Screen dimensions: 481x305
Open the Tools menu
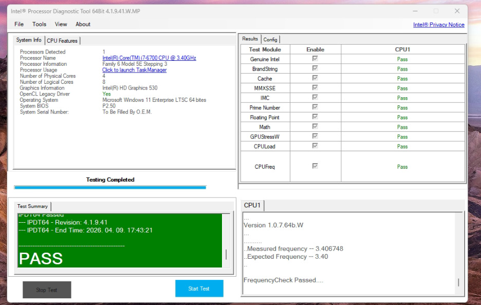tap(39, 24)
